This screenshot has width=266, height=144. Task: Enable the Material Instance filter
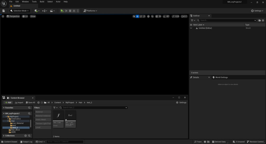(43, 116)
